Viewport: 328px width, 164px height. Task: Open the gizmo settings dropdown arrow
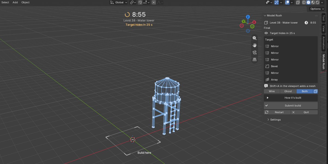pos(282,2)
